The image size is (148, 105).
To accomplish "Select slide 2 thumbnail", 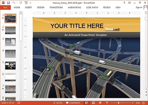I will [x=10, y=30].
